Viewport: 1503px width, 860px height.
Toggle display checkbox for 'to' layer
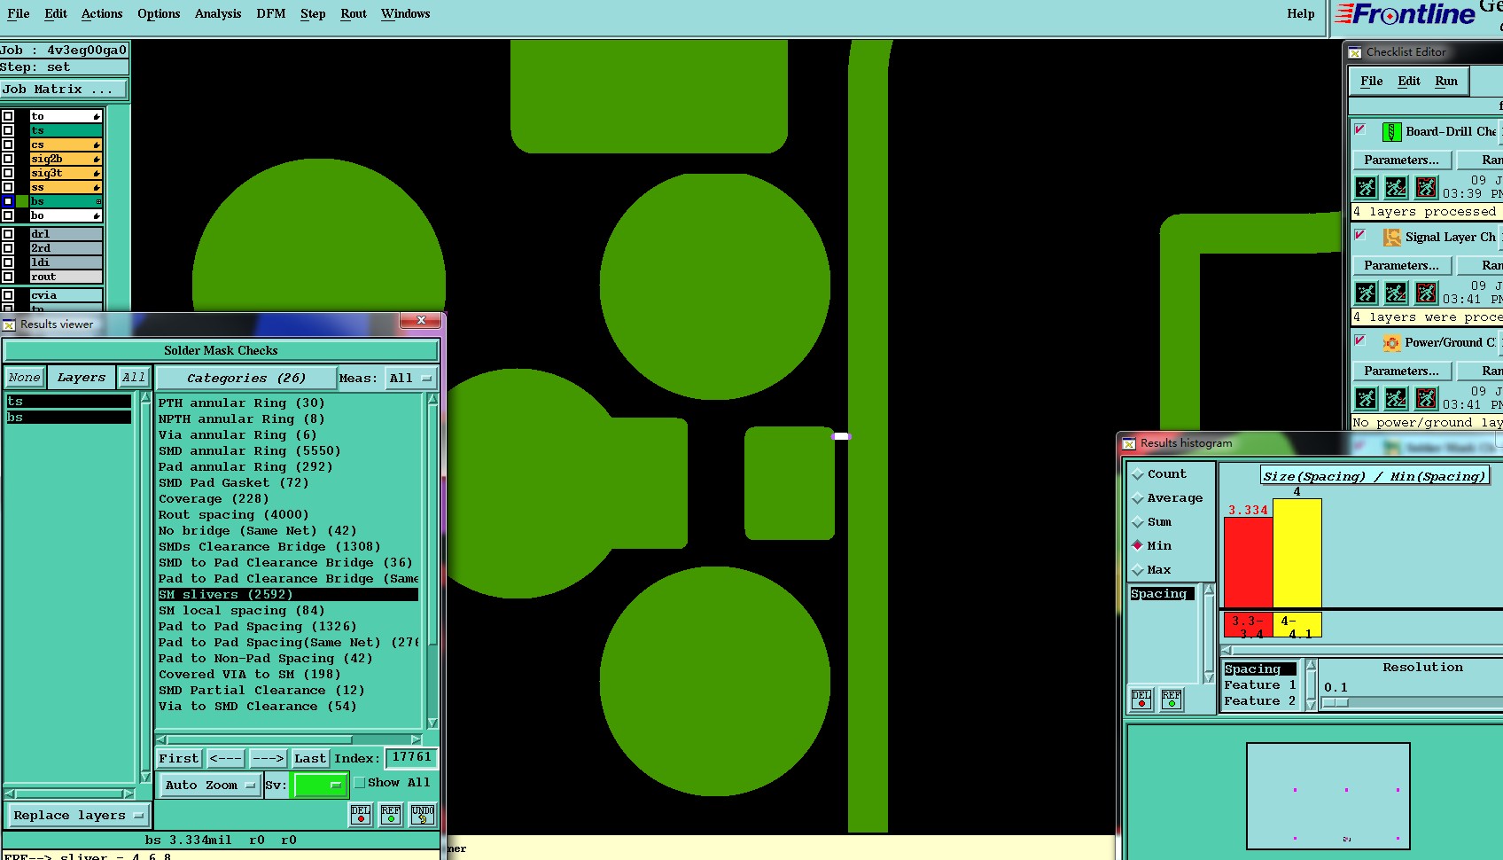[x=8, y=116]
